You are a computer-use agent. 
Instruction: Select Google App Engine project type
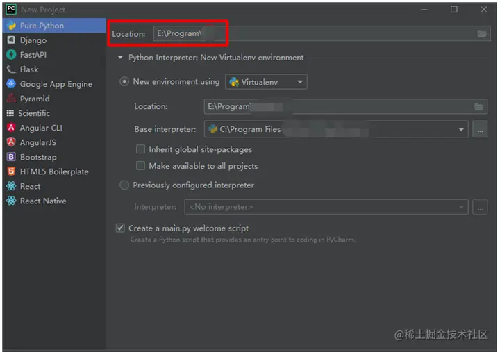(54, 84)
